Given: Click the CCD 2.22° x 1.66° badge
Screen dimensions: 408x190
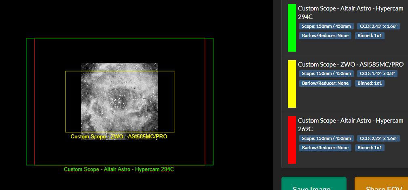Looking at the screenshot, I should 378,138.
